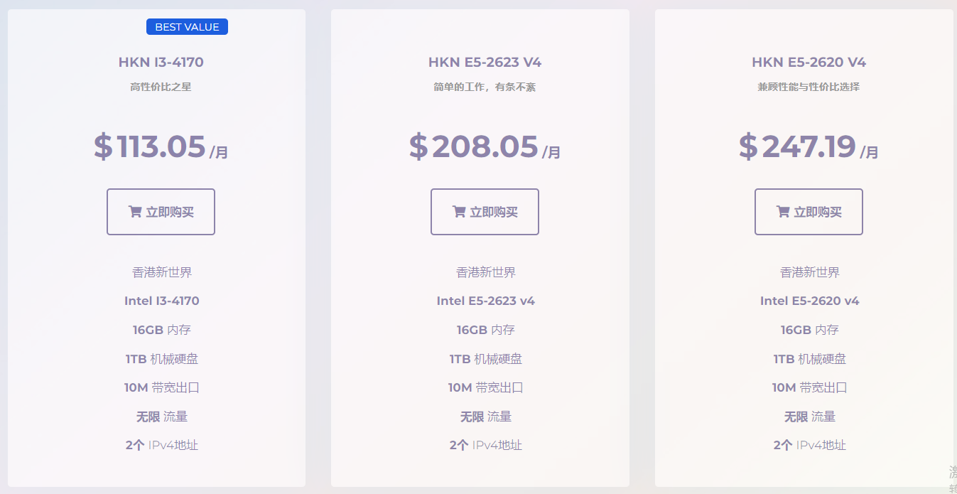Viewport: 957px width, 494px height.
Task: Select the HKN I3-4170 plan title
Action: pos(161,63)
